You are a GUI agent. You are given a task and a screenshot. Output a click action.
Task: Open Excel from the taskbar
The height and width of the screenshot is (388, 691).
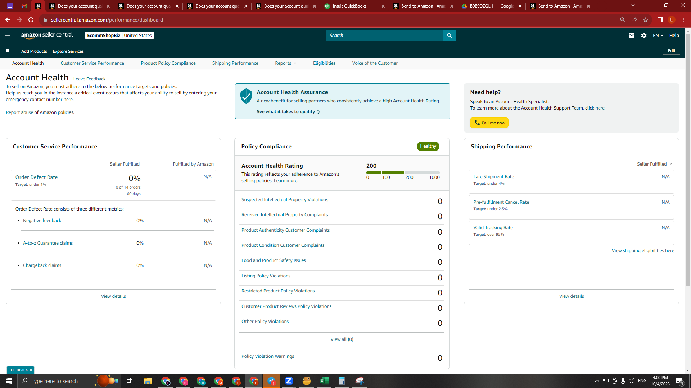coord(324,381)
